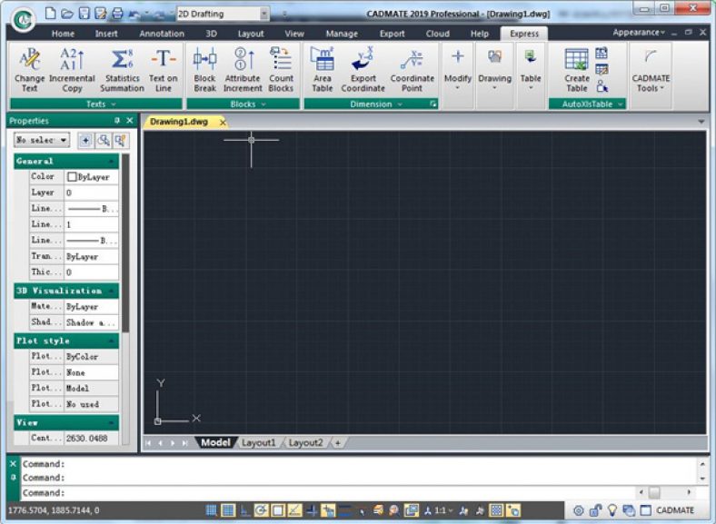
Task: Switch to the Layout1 tab
Action: tap(258, 443)
